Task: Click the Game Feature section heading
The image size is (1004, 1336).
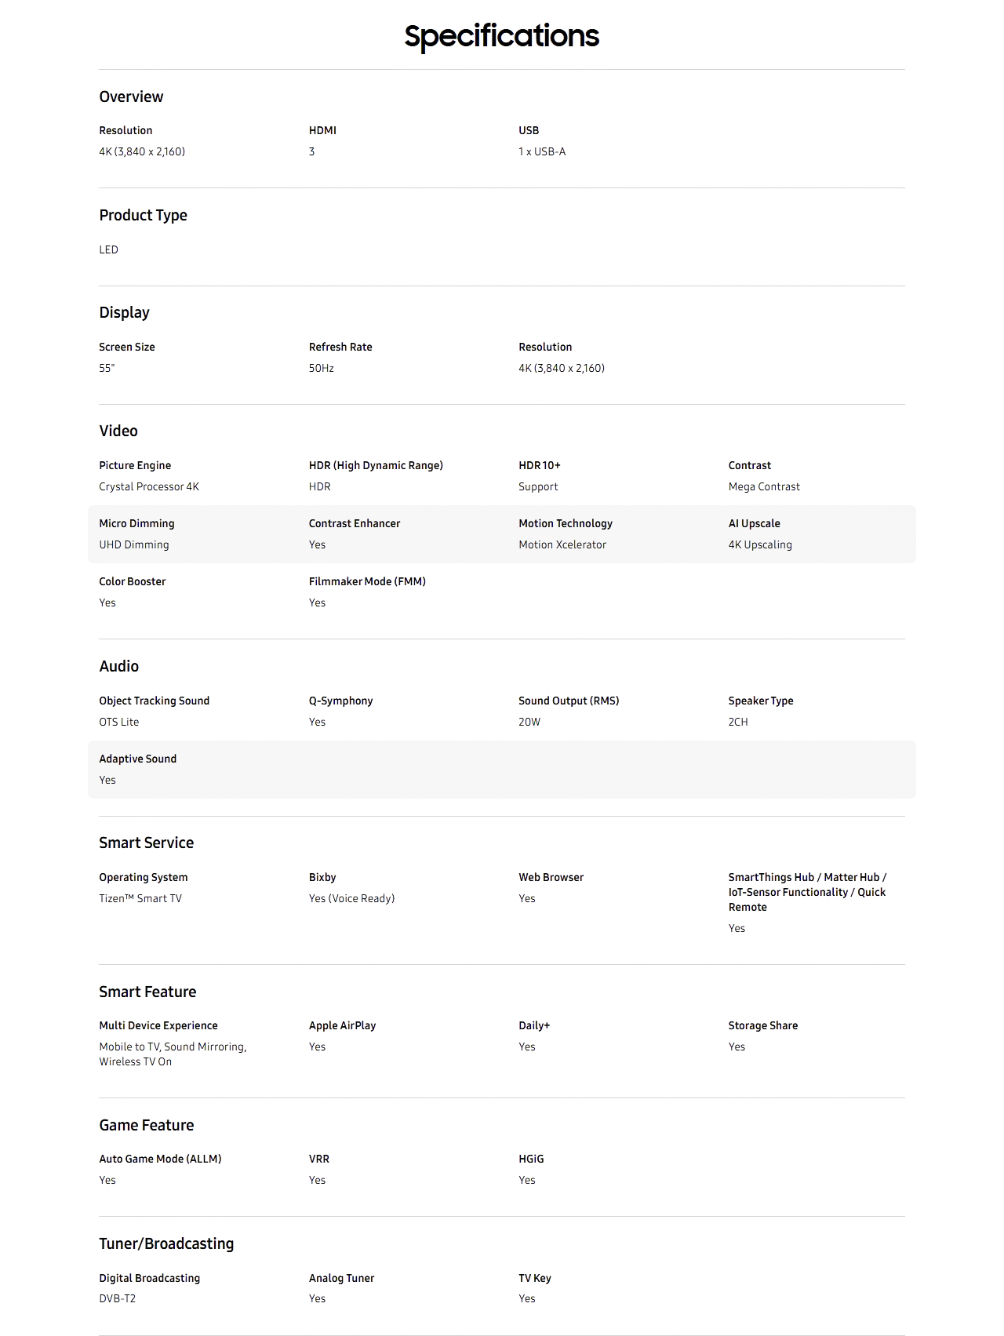Action: (x=146, y=1125)
